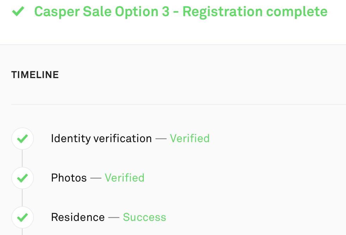
Task: Click the Photos step checkmark circle
Action: click(x=23, y=178)
